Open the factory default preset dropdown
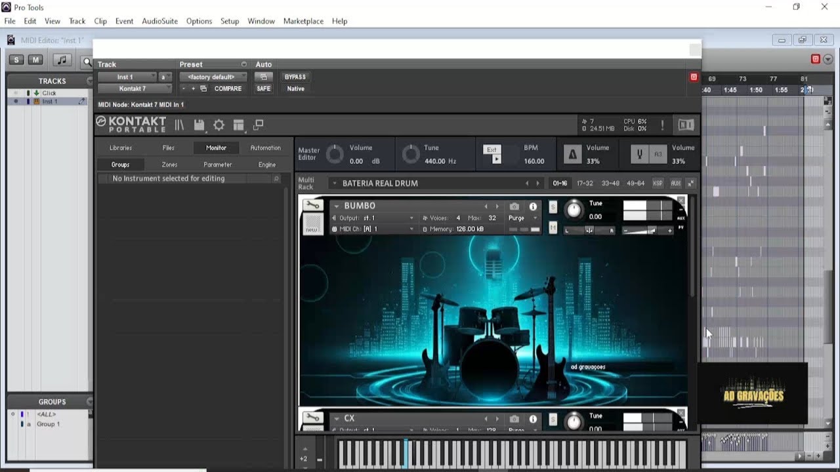This screenshot has width=840, height=472. coord(213,77)
